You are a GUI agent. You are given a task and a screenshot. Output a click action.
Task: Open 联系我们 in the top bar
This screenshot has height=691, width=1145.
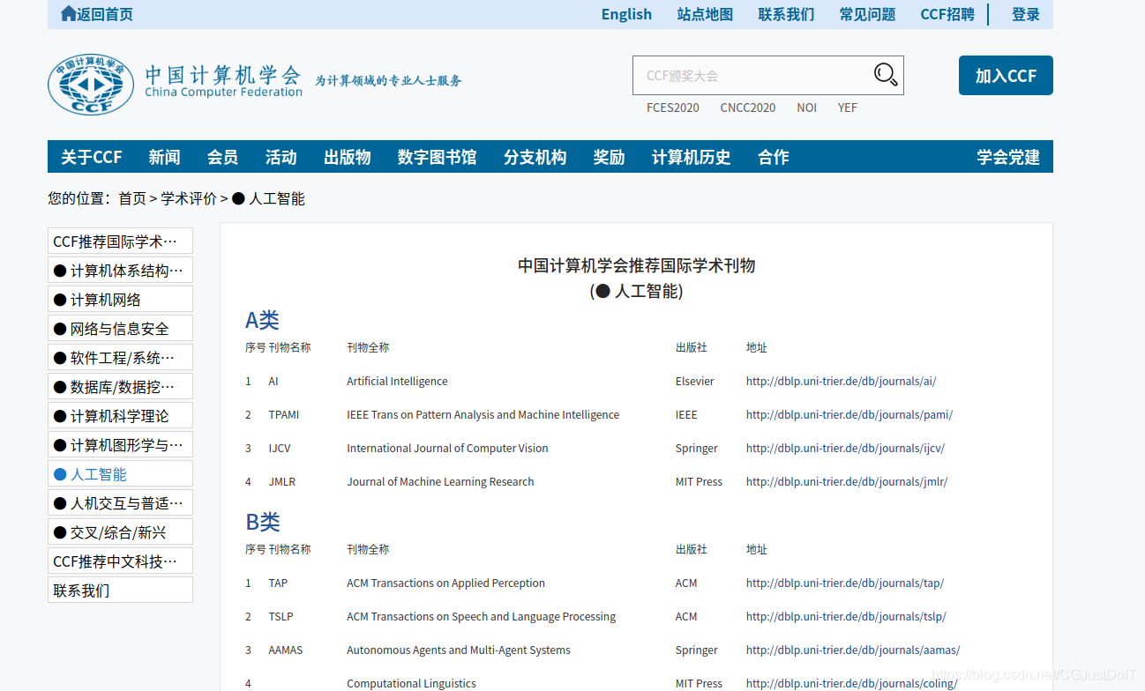(786, 14)
